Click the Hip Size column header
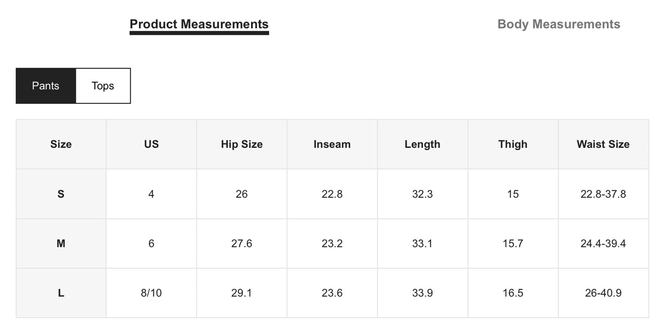This screenshot has height=324, width=656. coord(242,144)
